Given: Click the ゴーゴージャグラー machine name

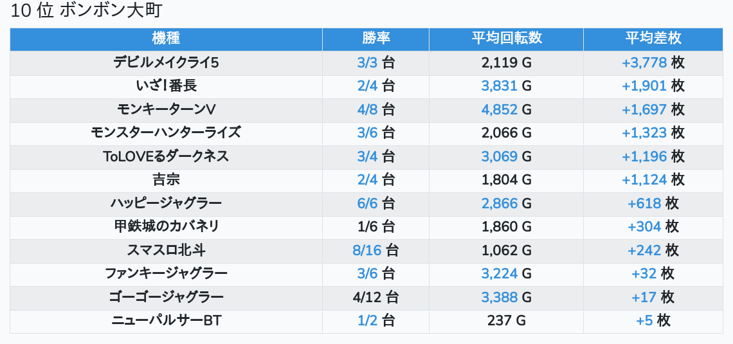Looking at the screenshot, I should coord(166,297).
